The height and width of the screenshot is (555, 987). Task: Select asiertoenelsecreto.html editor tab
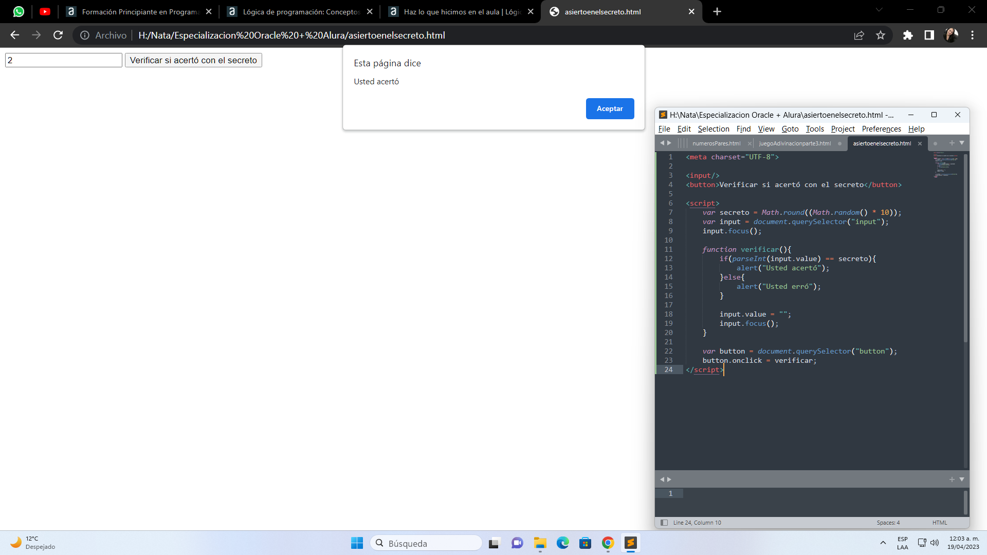882,143
